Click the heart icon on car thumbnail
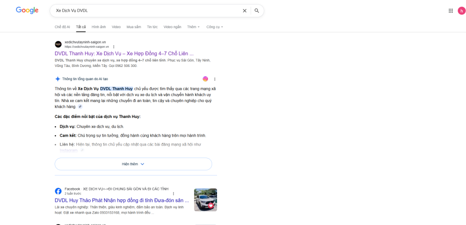The height and width of the screenshot is (225, 466). point(211,205)
